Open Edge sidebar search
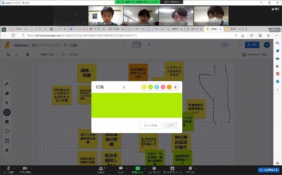 tap(277, 43)
